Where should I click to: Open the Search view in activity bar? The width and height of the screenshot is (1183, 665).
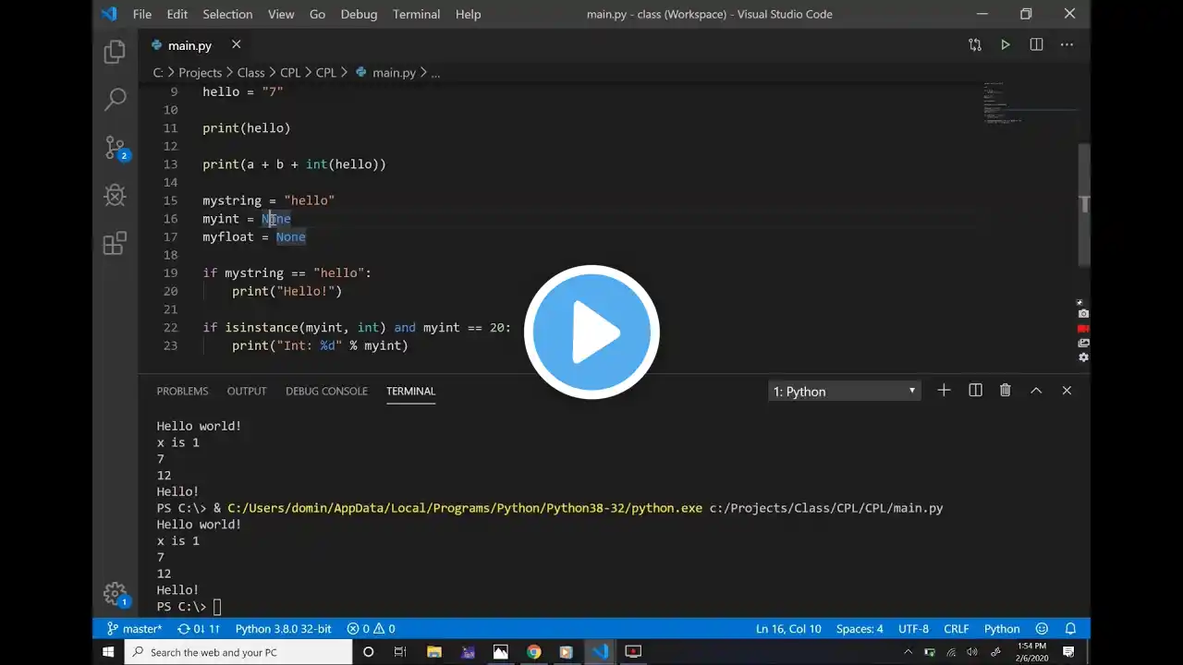[x=115, y=100]
